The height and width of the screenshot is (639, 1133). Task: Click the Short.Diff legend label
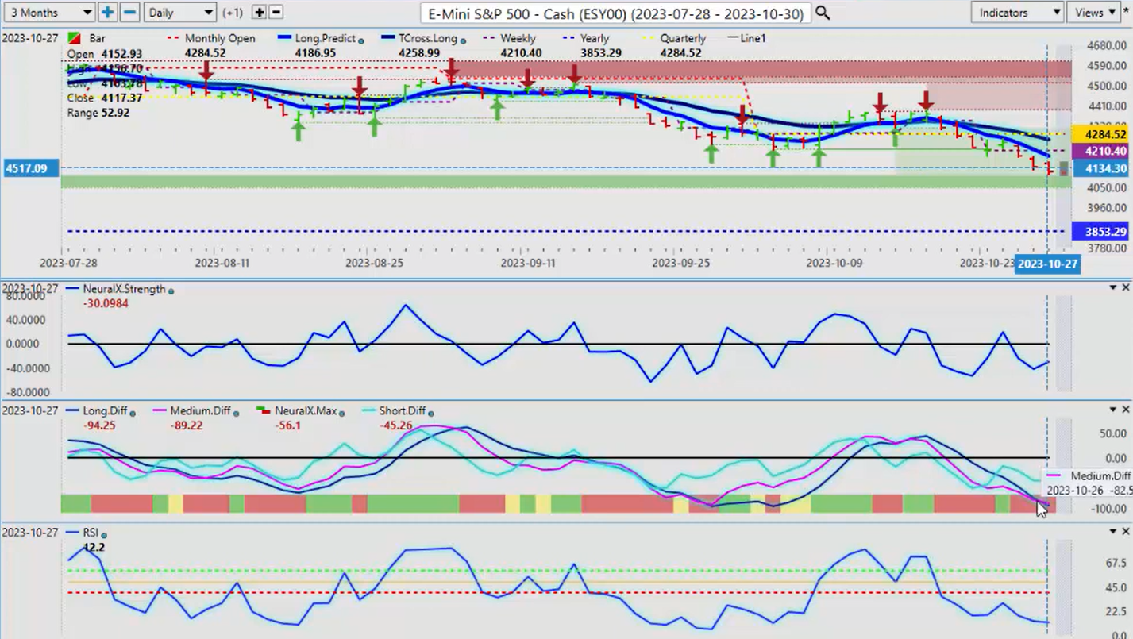403,411
